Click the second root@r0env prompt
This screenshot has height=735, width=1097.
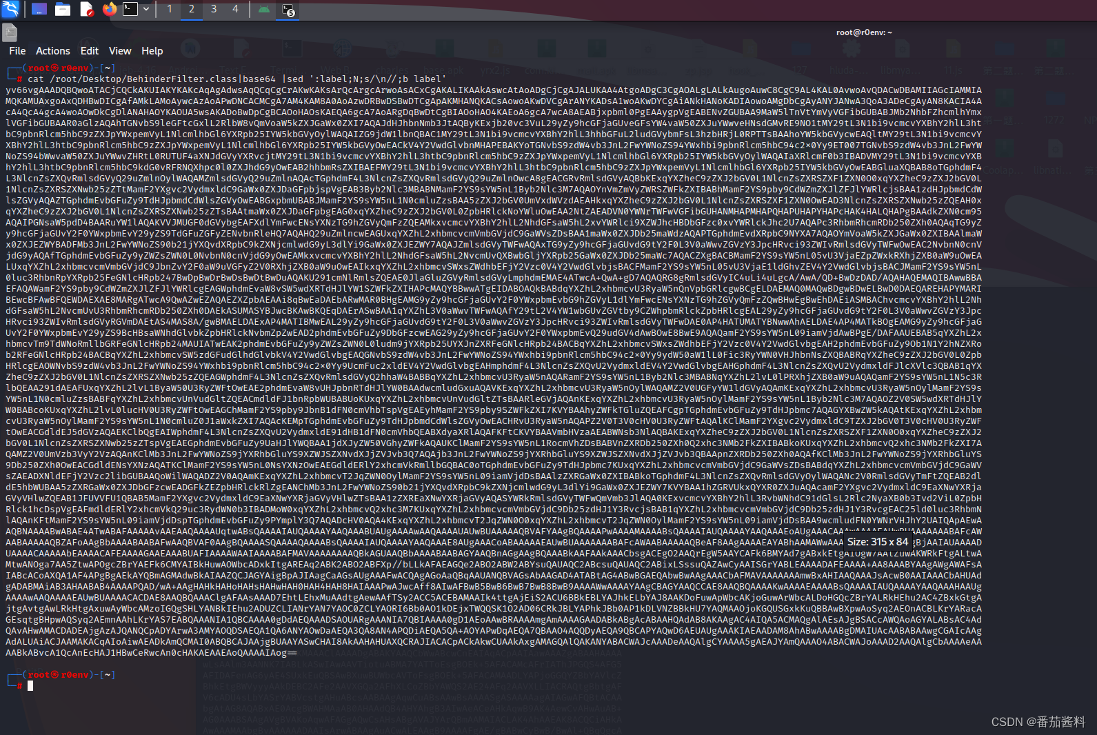61,675
